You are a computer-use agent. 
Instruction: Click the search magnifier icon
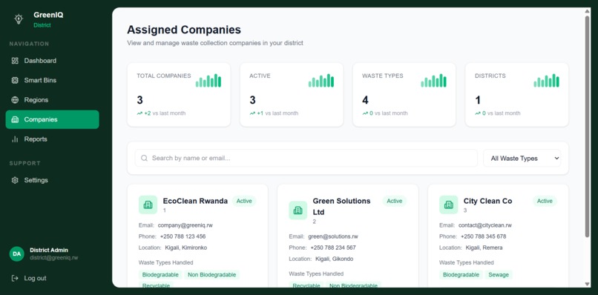(x=144, y=158)
